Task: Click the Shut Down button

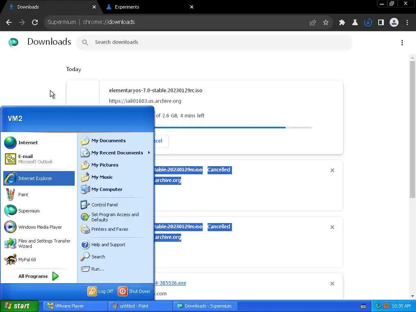Action: [x=134, y=291]
